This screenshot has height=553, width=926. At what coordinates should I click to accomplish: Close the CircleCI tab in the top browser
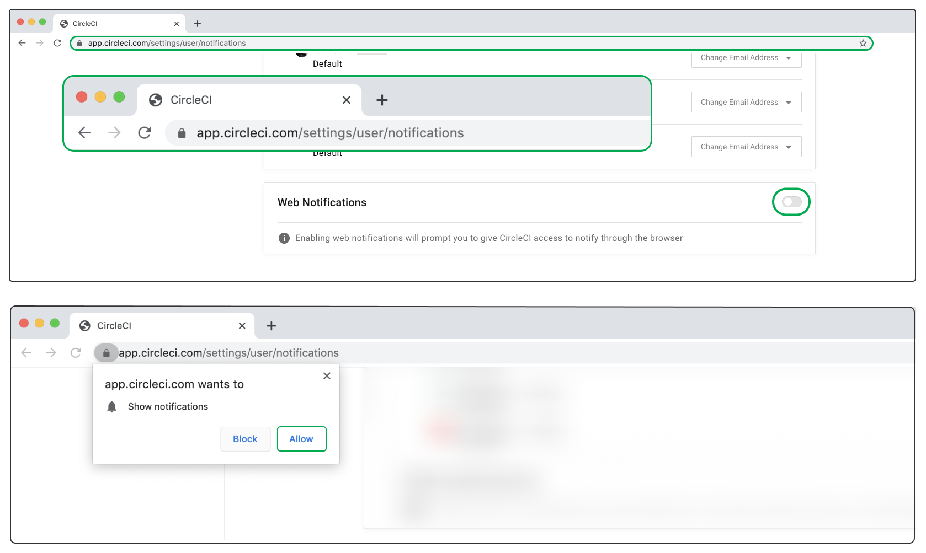pyautogui.click(x=177, y=24)
